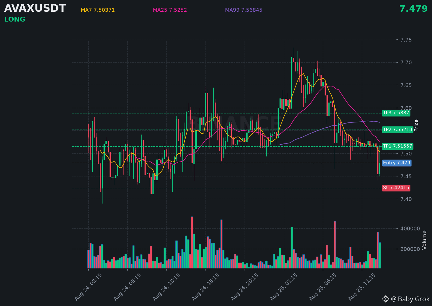
Task: Click the MA99 7.56845 indicator label
Action: click(x=244, y=10)
